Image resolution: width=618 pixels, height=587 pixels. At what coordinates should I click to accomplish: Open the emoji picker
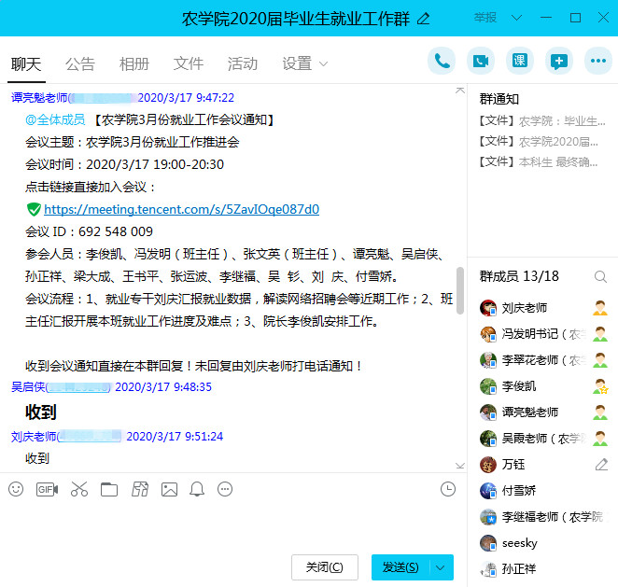point(16,489)
